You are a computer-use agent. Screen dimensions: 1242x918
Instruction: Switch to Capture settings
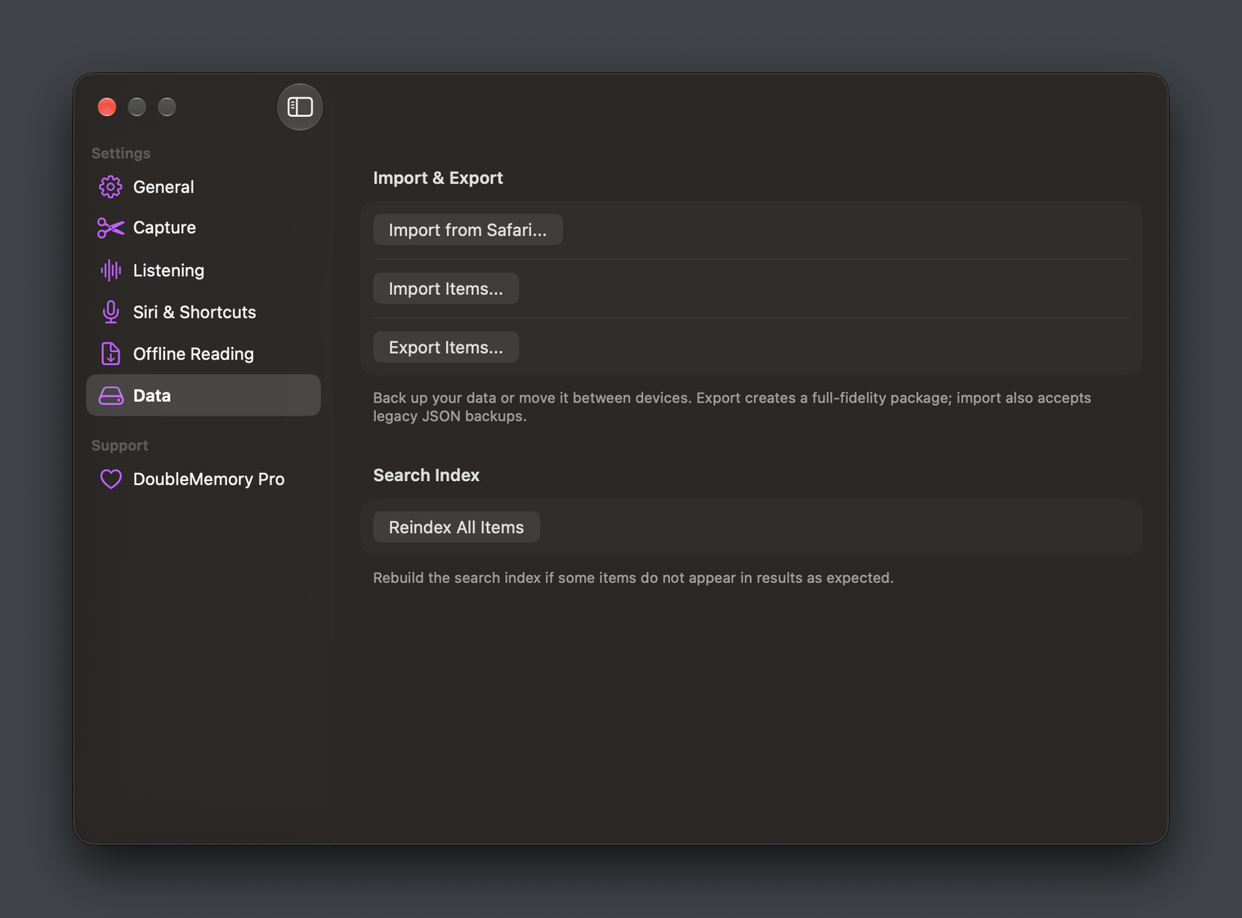203,228
